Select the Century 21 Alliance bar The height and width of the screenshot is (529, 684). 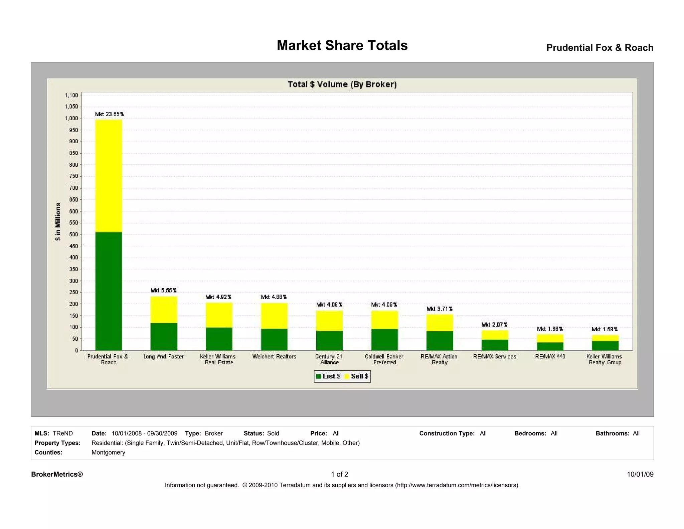[x=329, y=331]
